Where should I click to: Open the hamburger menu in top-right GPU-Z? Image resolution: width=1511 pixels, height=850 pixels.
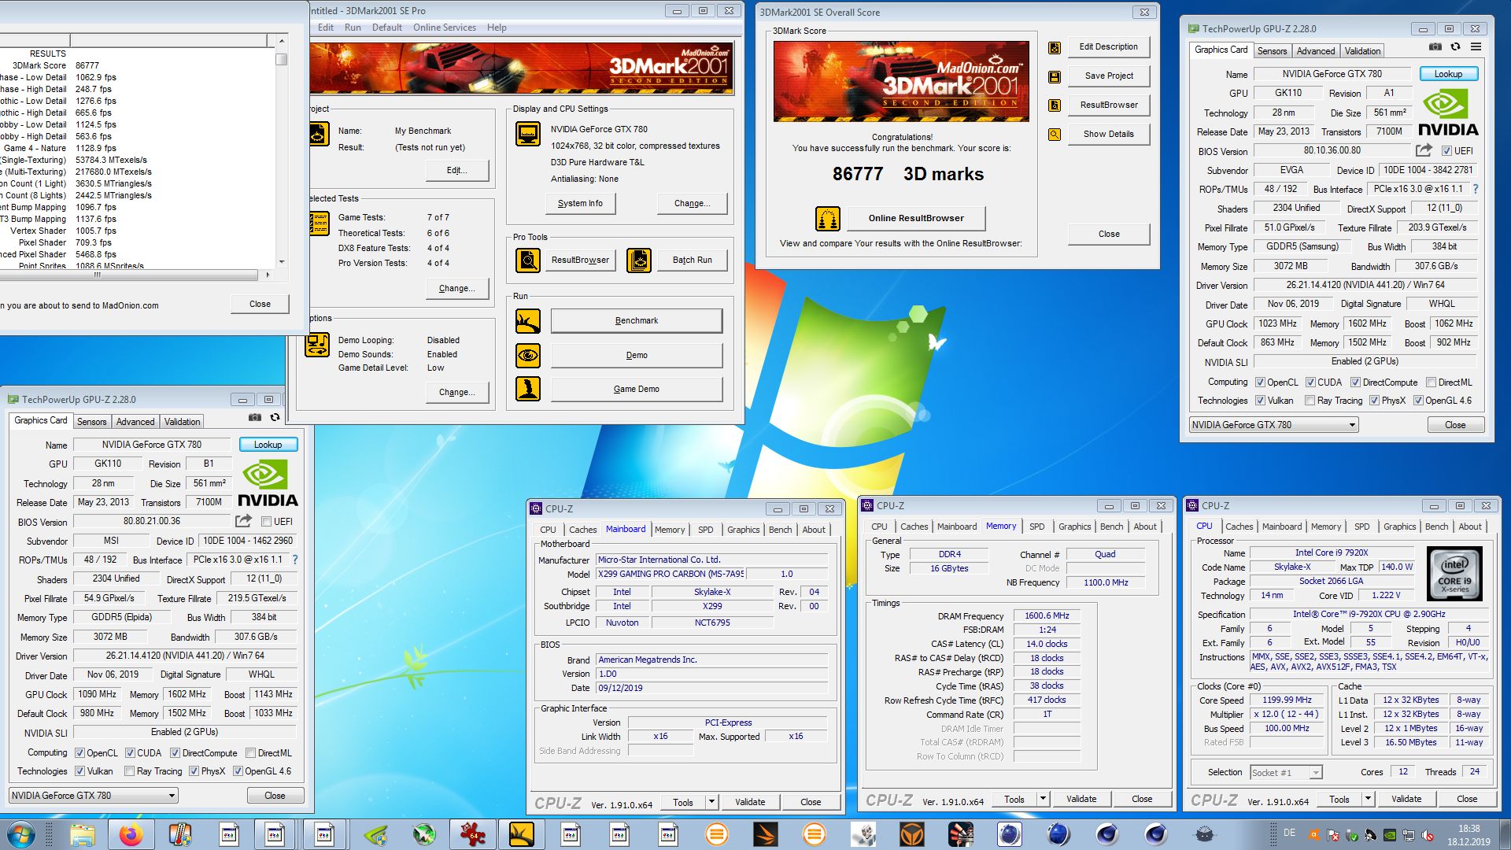pos(1476,47)
